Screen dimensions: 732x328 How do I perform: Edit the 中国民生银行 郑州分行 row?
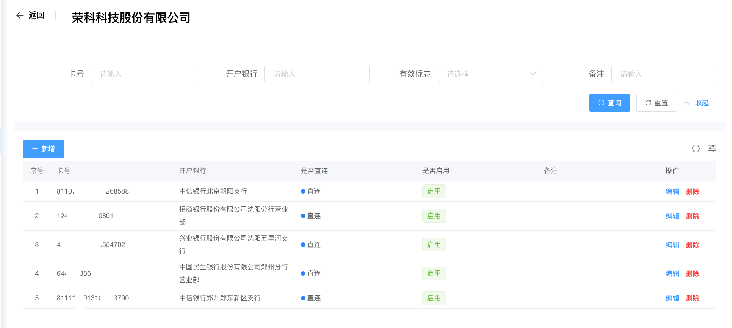[x=672, y=274]
